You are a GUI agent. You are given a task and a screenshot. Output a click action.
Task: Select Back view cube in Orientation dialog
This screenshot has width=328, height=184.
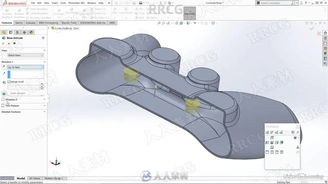tap(282, 143)
